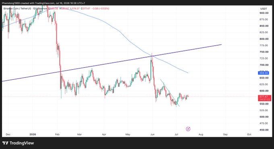Click the 875.00 price axis label

(x=264, y=19)
